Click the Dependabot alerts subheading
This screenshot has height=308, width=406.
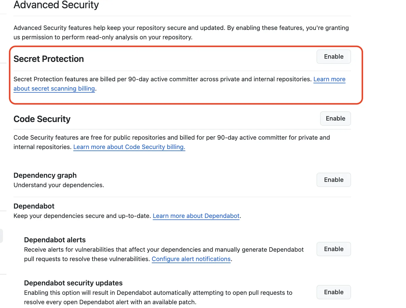55,240
